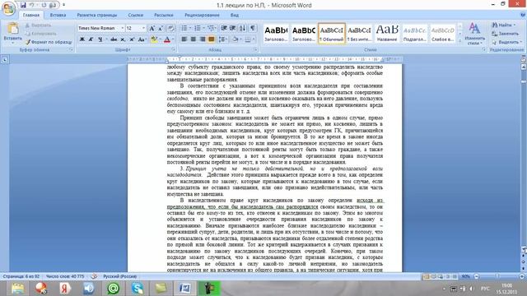527x296 pixels.
Task: Open the Рецензирование (Review) tab
Action: point(202,15)
